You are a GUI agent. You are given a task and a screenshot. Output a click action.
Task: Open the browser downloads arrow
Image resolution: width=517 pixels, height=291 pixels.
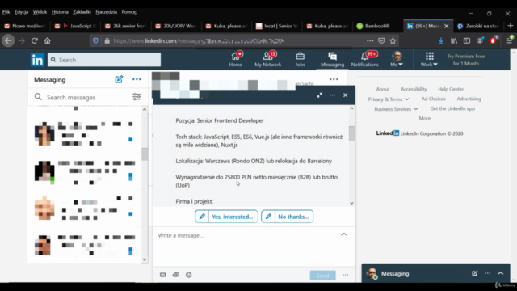click(441, 41)
